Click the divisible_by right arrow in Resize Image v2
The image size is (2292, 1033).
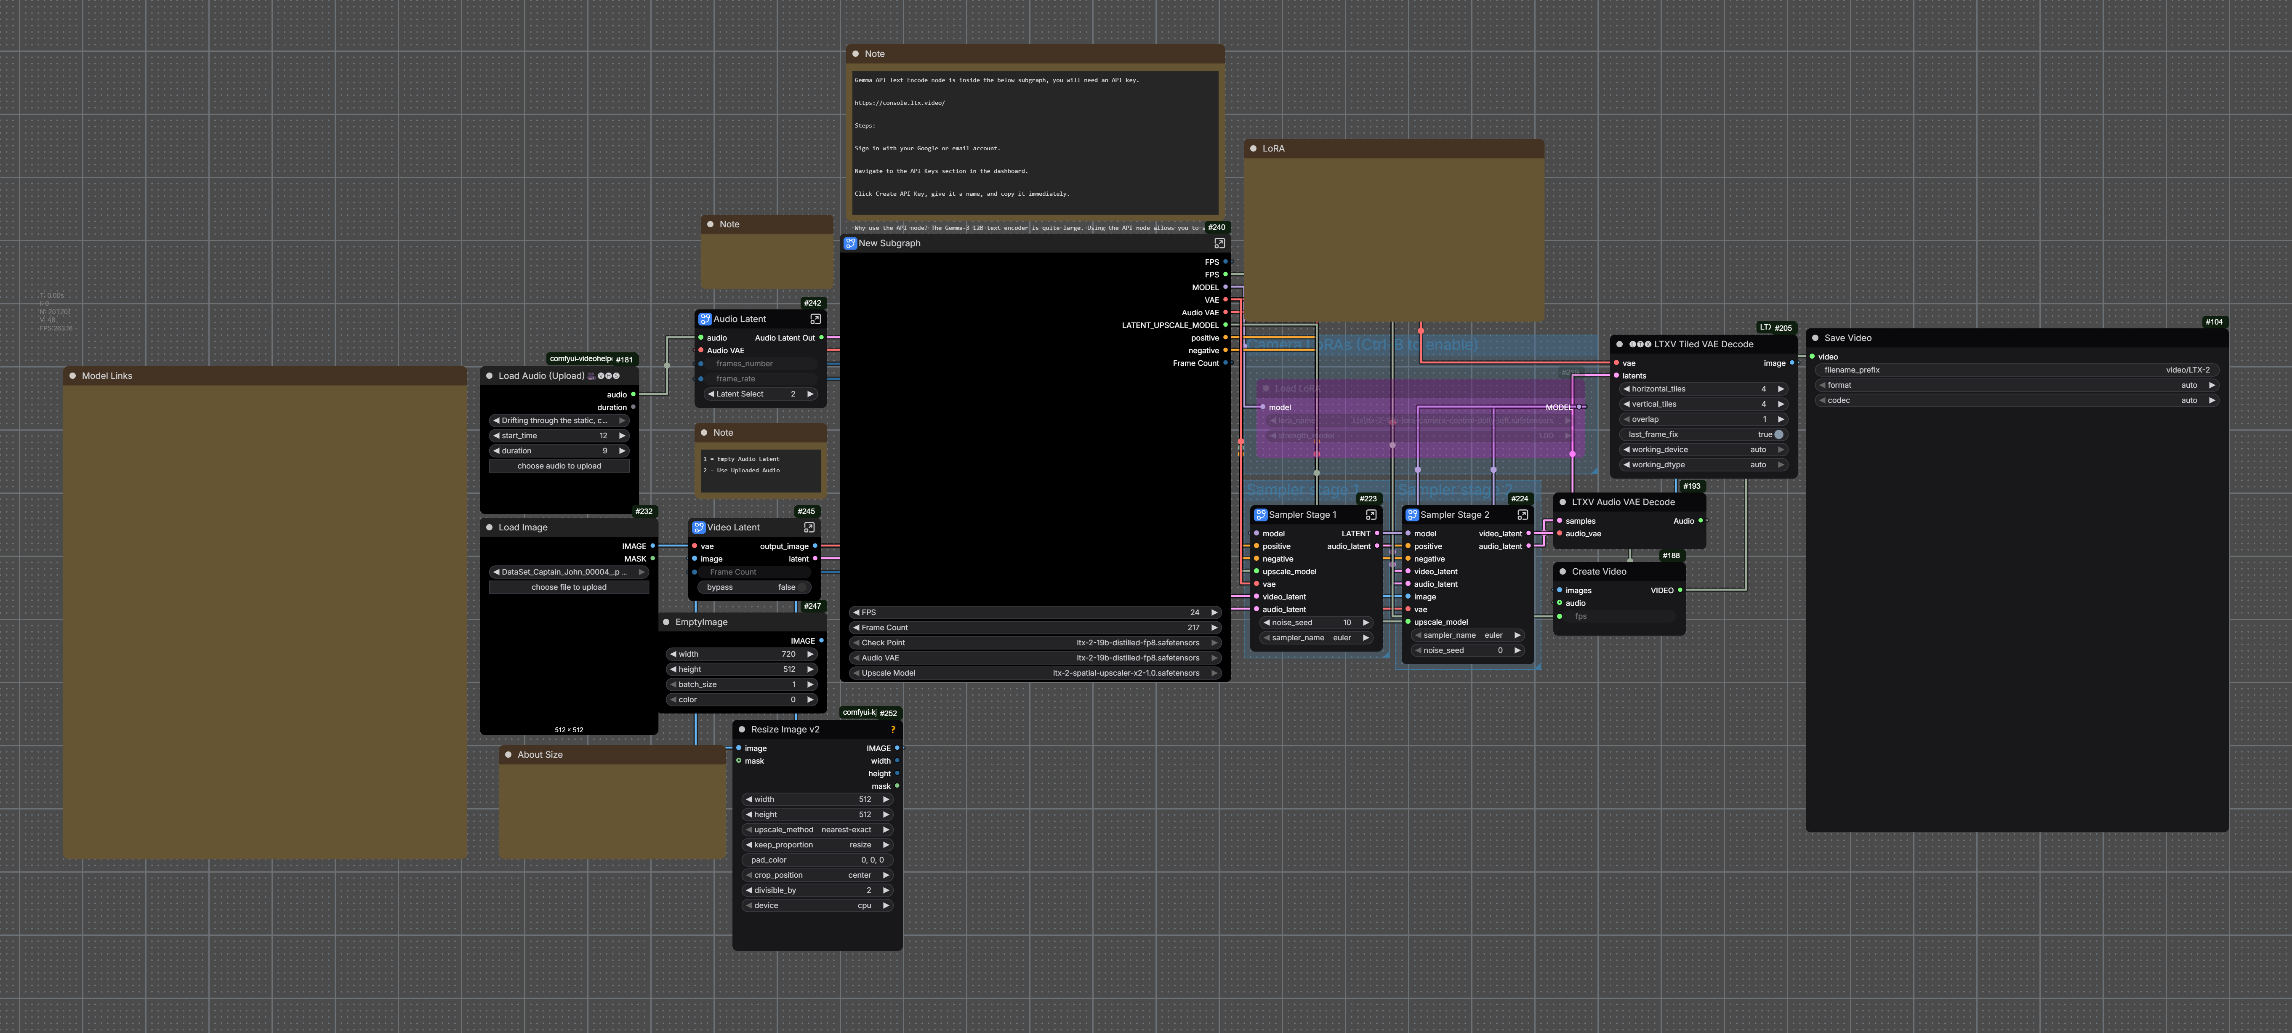[x=886, y=890]
